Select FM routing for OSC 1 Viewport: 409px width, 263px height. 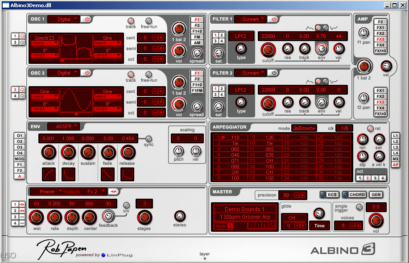pyautogui.click(x=197, y=37)
